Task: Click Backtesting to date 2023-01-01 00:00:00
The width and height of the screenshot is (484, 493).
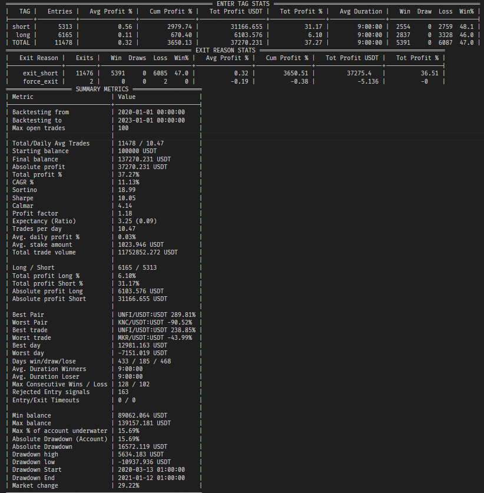Action: [151, 120]
